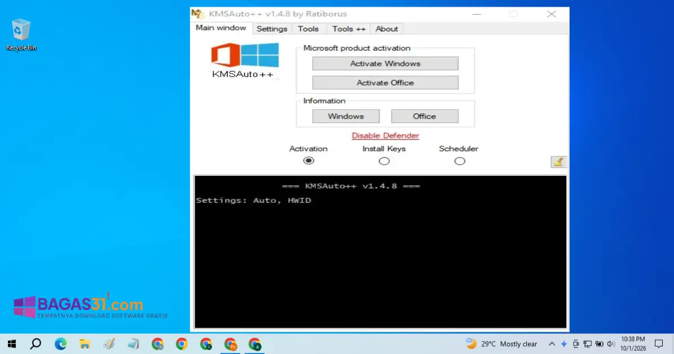Open the notepad-like taskbar app
674x354 pixels.
coord(133,343)
